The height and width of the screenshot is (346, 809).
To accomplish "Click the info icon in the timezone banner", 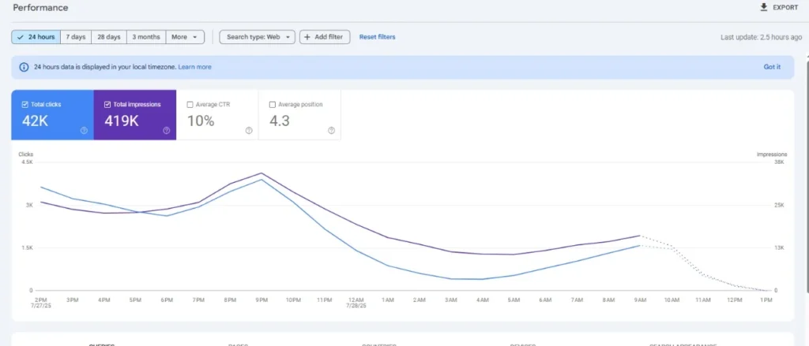I will (24, 67).
